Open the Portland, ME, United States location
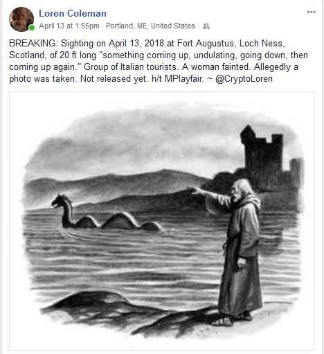Image resolution: width=324 pixels, height=354 pixels. (x=150, y=26)
